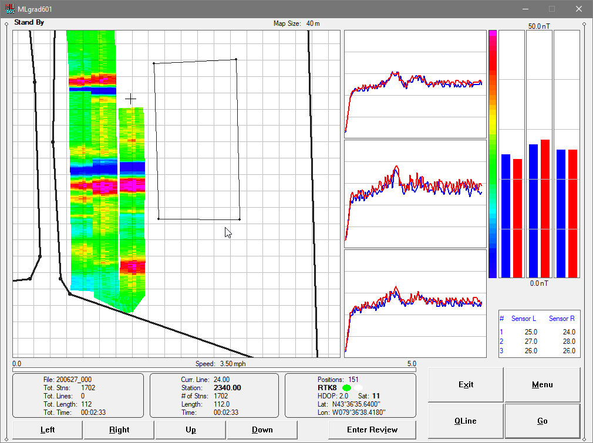
Task: Click the Station value 2340.00
Action: tap(227, 388)
